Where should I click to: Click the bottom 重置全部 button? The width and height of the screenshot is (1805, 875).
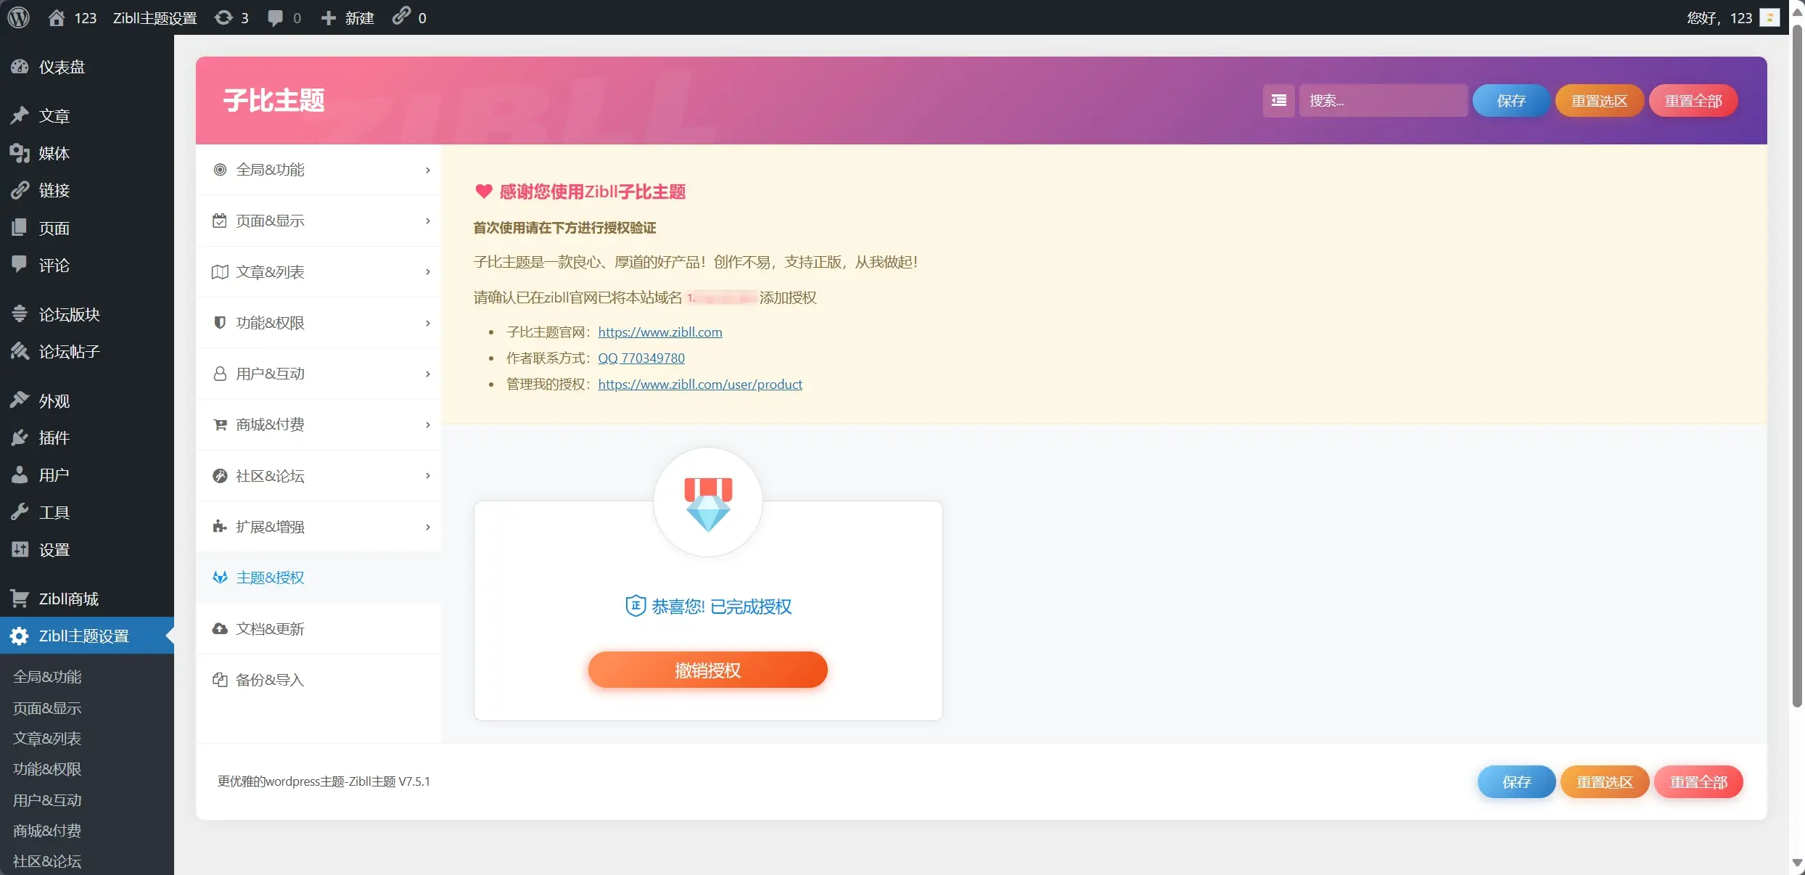pyautogui.click(x=1699, y=781)
